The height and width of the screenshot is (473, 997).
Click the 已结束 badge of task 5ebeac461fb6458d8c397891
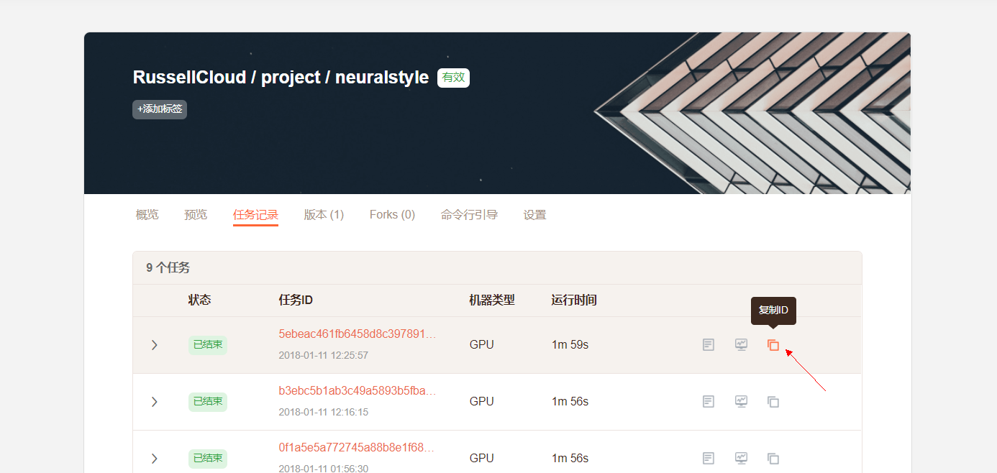point(208,345)
